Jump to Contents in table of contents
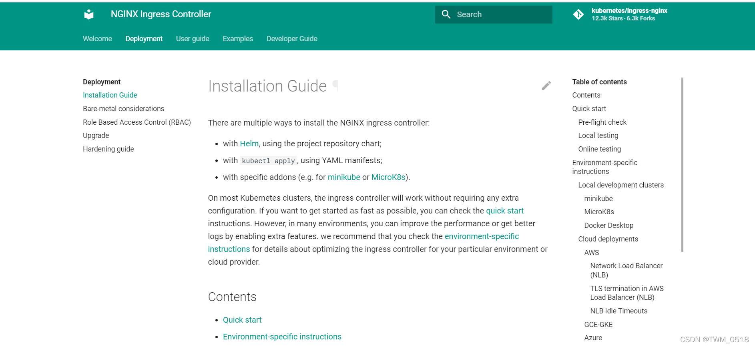This screenshot has height=347, width=755. (x=586, y=95)
